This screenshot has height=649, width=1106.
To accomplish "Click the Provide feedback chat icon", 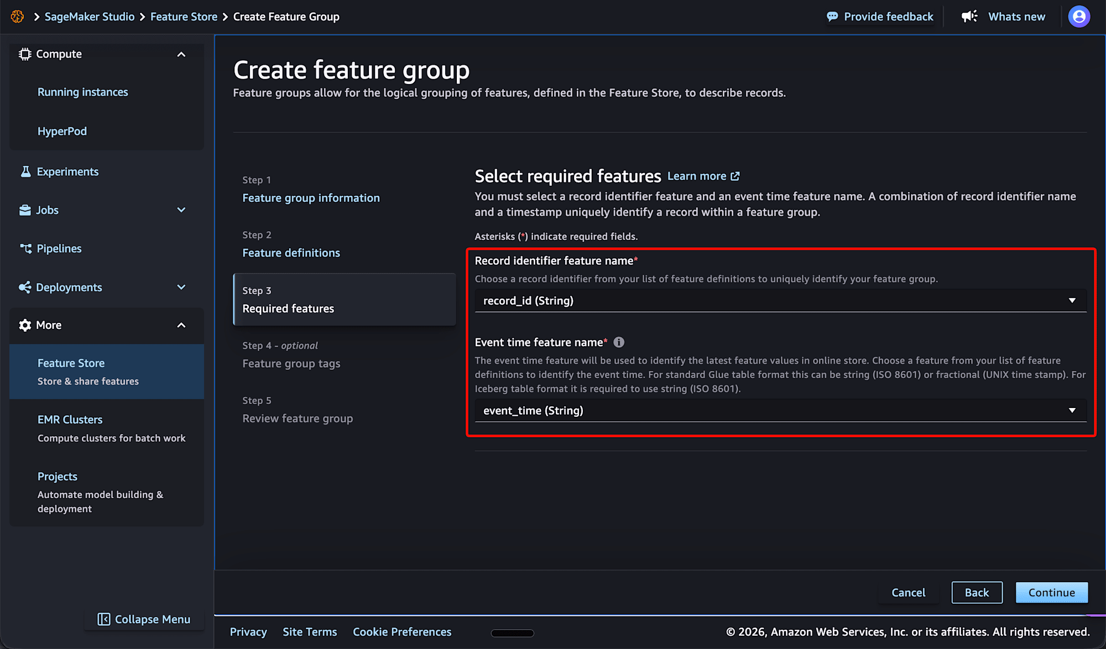I will coord(832,17).
